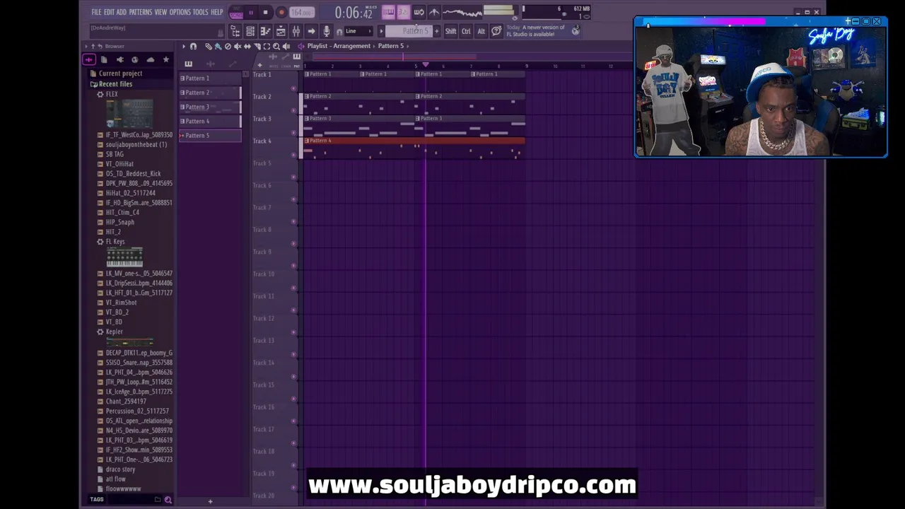
Task: Click the tempo 164 BPM field
Action: pyautogui.click(x=301, y=13)
